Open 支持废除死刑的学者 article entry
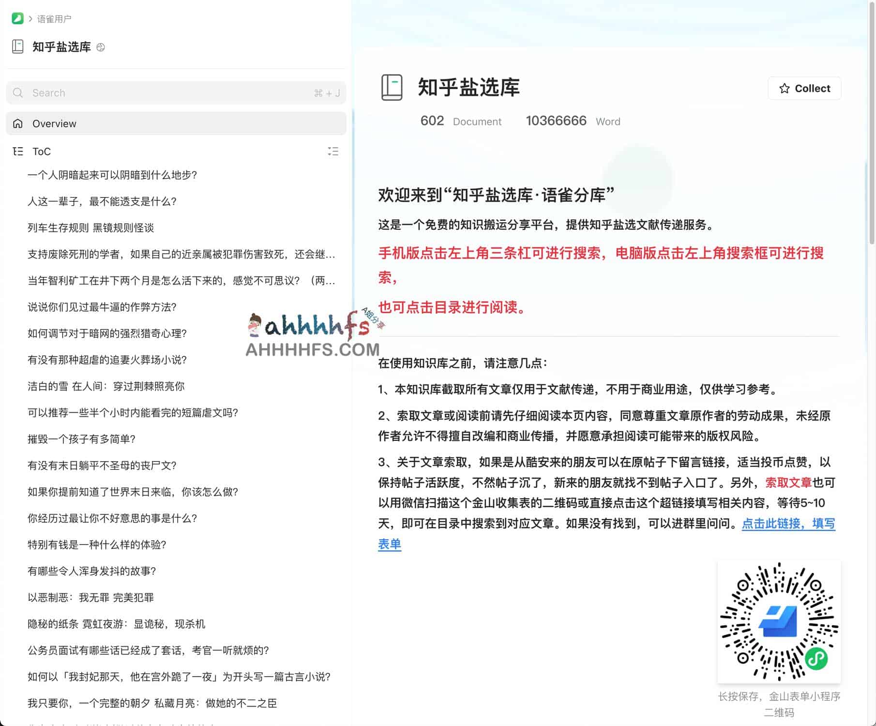 point(181,254)
